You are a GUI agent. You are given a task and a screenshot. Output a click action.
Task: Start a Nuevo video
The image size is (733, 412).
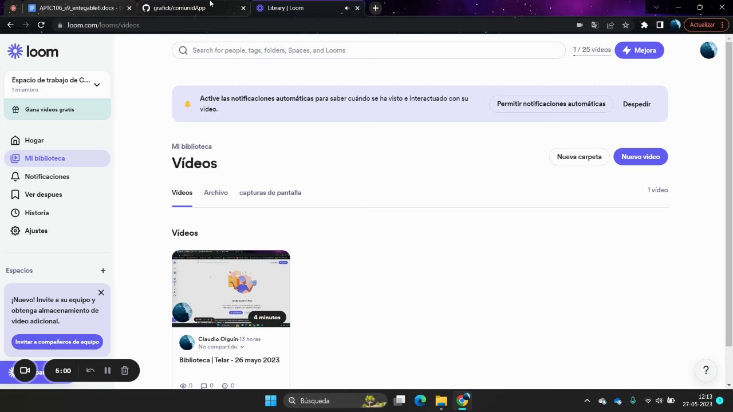point(640,157)
